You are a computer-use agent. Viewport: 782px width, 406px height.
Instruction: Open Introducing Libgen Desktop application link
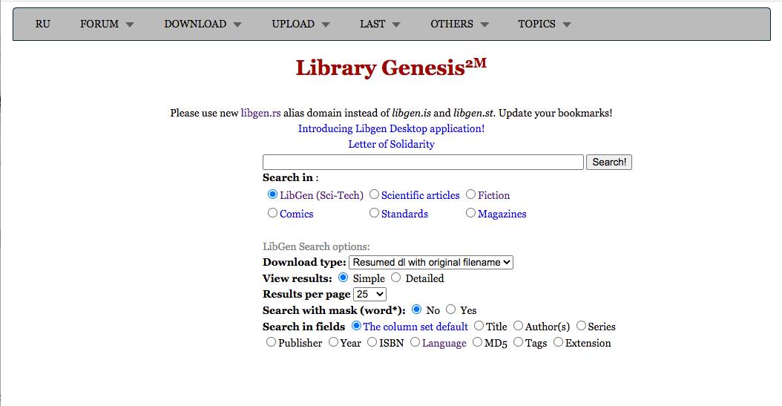(391, 128)
